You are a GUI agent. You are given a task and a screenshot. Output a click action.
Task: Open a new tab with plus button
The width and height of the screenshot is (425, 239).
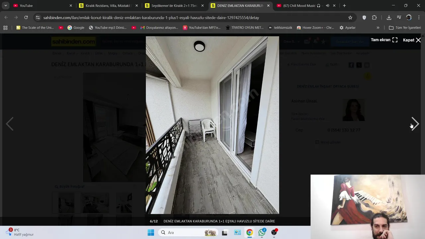(x=344, y=6)
